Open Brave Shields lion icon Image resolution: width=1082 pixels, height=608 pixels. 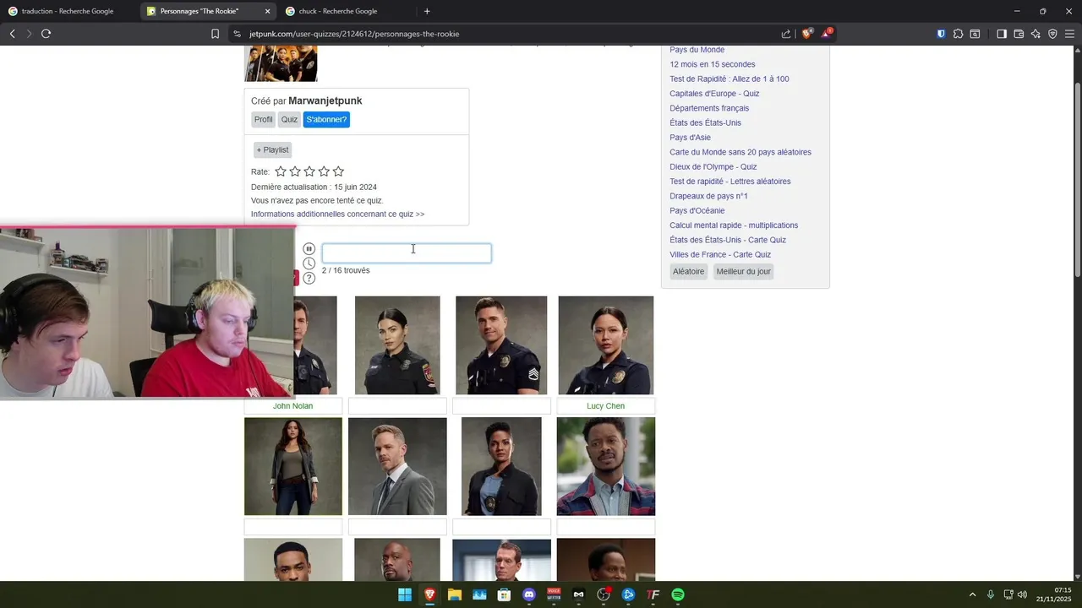(x=807, y=34)
